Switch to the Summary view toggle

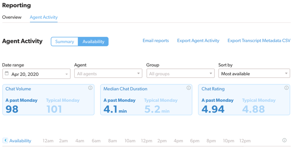64,42
